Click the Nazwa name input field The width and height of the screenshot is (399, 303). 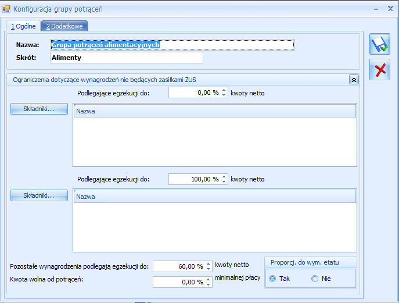point(172,45)
